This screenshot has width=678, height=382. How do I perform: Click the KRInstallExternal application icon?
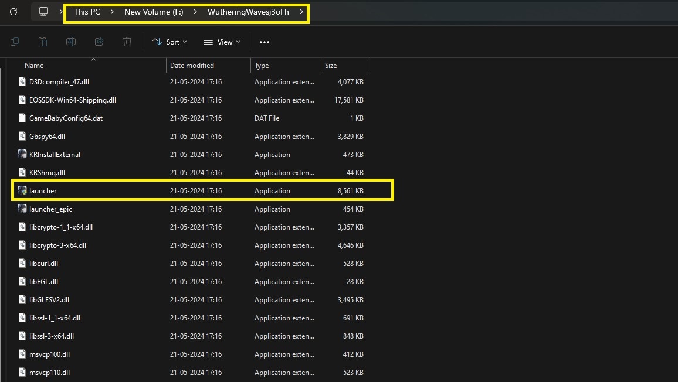tap(22, 154)
